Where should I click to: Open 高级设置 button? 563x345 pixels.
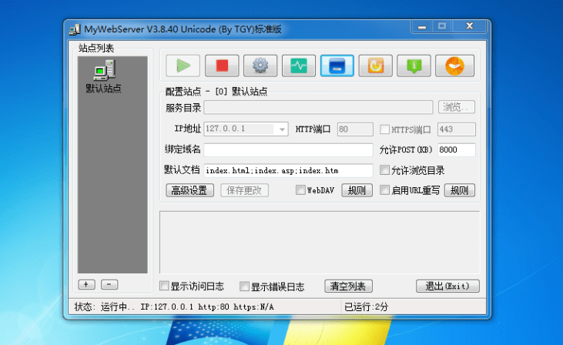pyautogui.click(x=189, y=190)
